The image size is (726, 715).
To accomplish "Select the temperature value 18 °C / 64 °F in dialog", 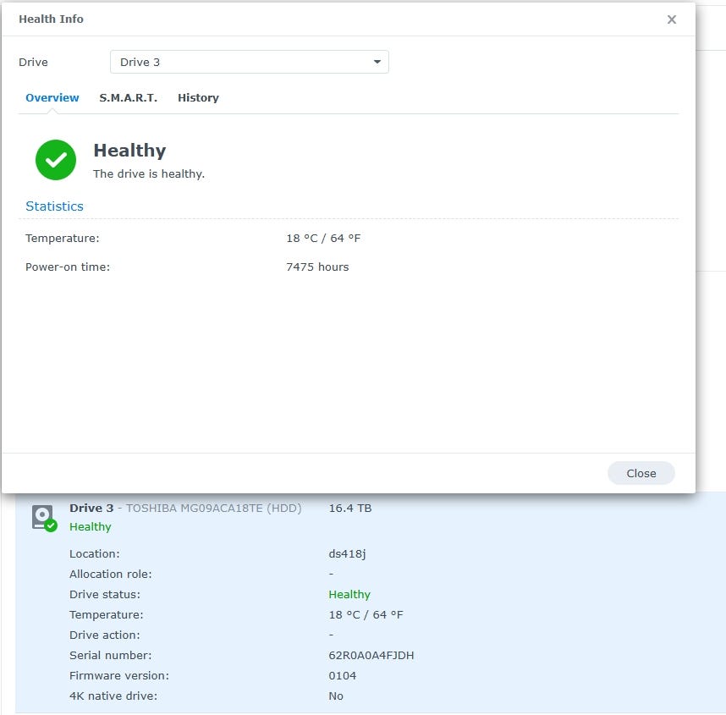I will pos(323,238).
